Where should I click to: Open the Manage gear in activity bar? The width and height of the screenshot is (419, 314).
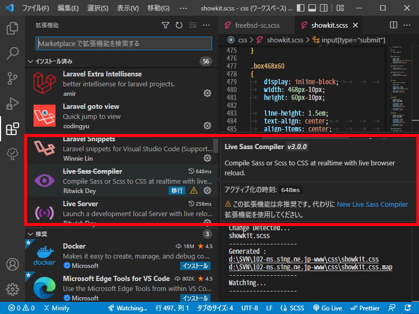coord(12,289)
